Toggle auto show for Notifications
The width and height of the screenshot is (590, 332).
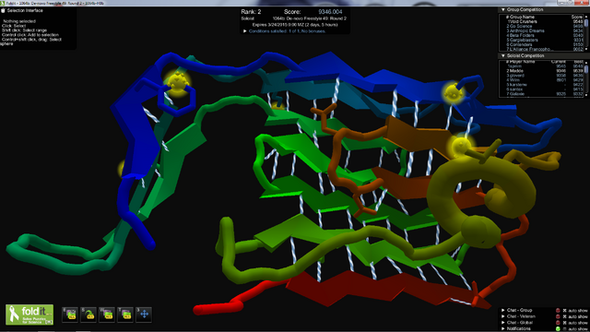pos(564,328)
